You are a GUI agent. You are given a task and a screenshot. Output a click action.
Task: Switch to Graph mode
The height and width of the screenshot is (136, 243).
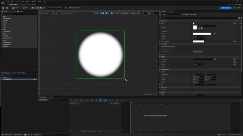click(x=237, y=8)
